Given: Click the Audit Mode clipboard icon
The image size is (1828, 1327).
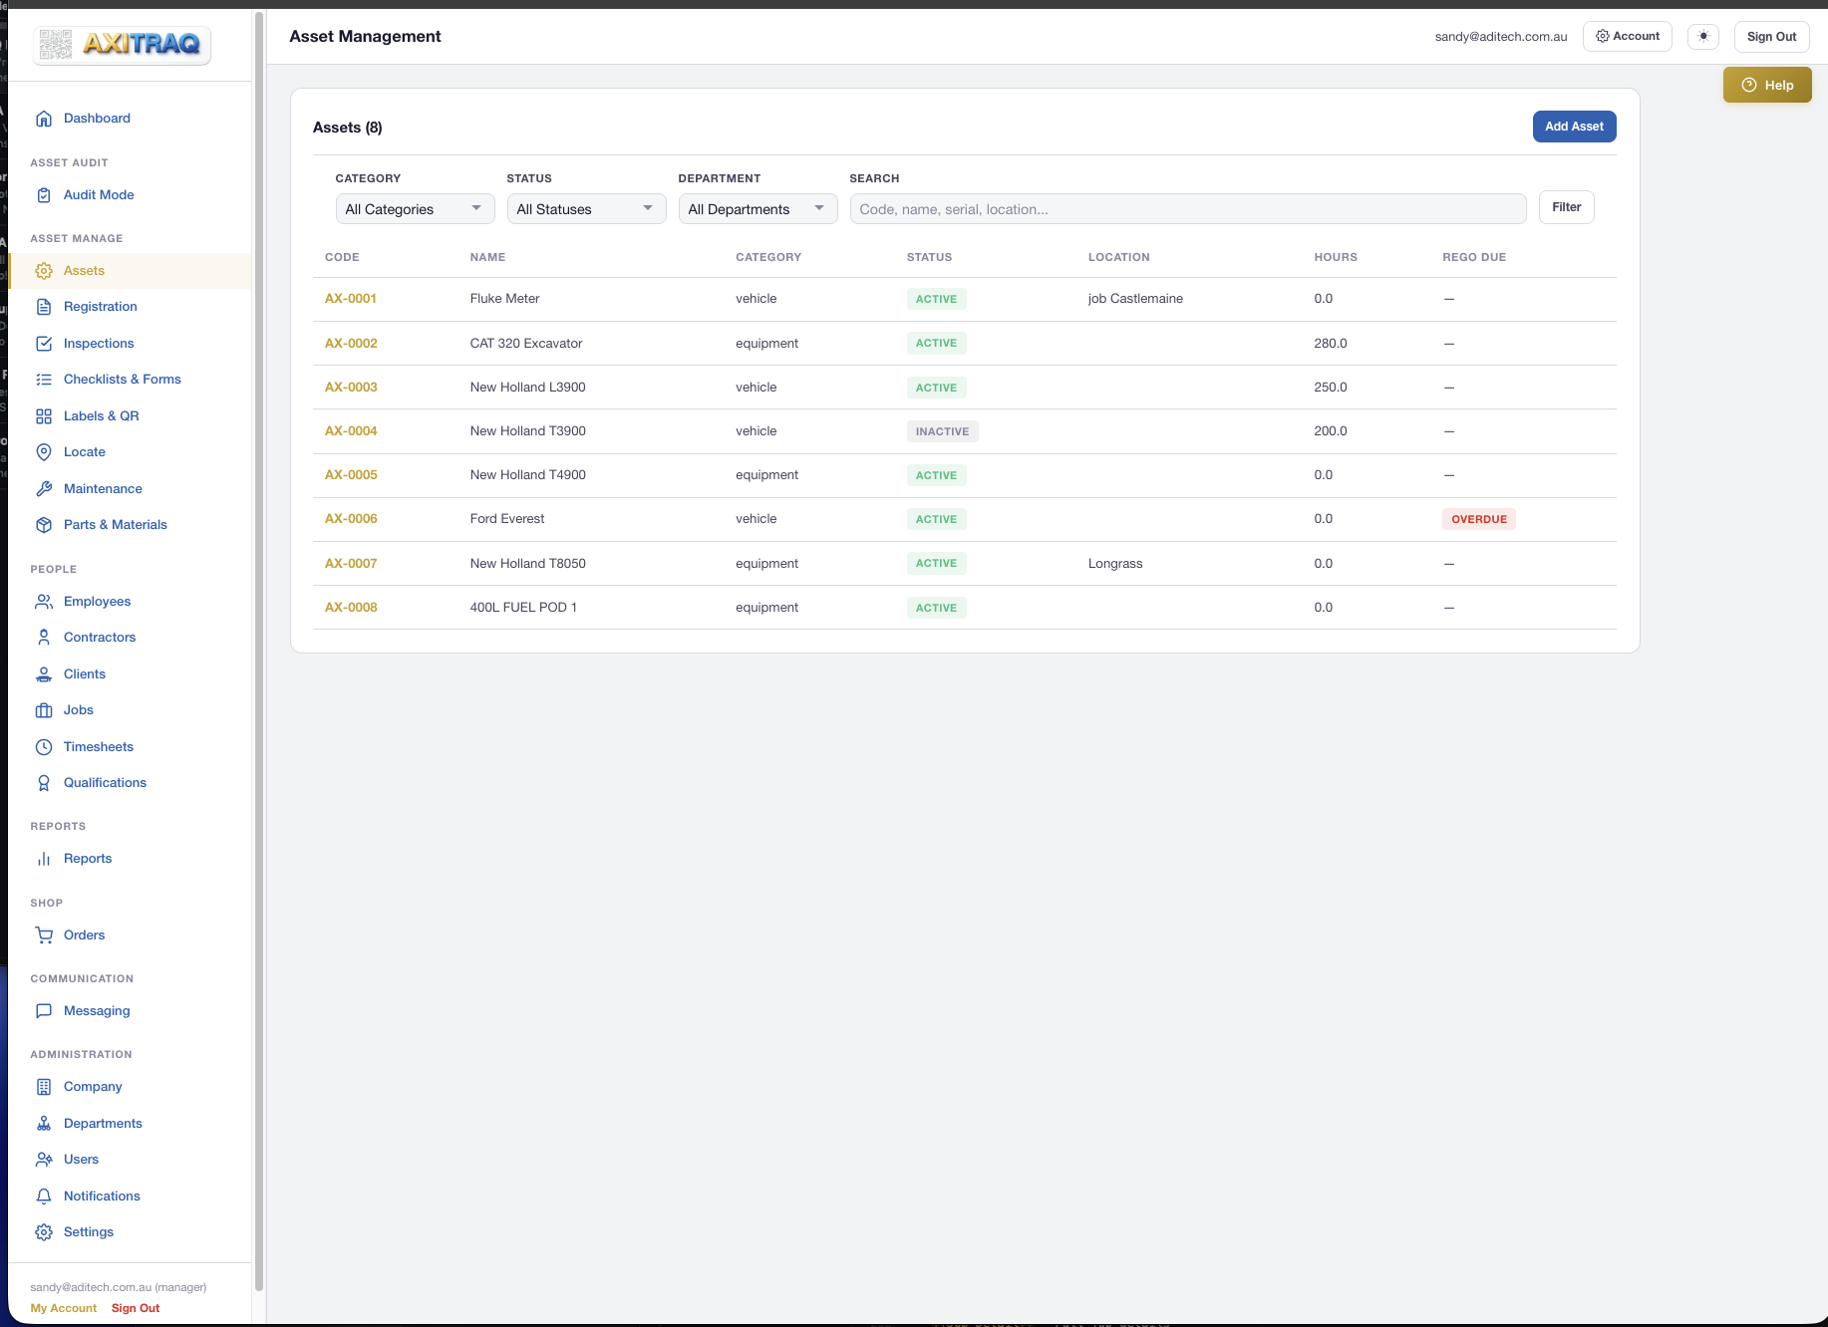Looking at the screenshot, I should point(44,195).
